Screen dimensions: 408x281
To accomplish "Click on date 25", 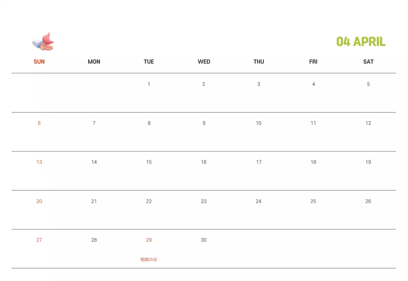I will (313, 201).
